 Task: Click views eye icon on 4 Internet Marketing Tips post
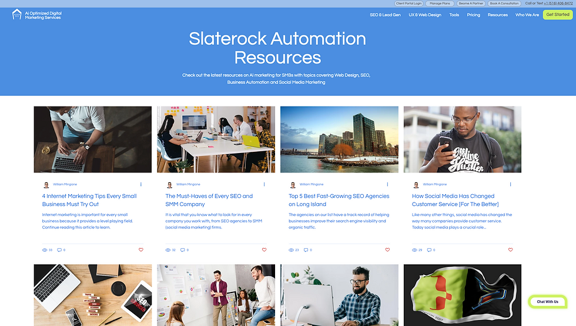click(x=45, y=250)
